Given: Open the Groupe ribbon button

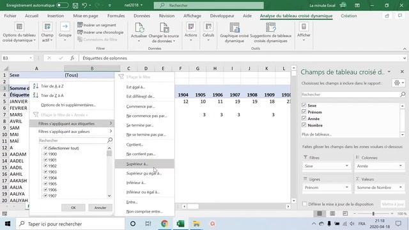Looking at the screenshot, I should tap(65, 32).
